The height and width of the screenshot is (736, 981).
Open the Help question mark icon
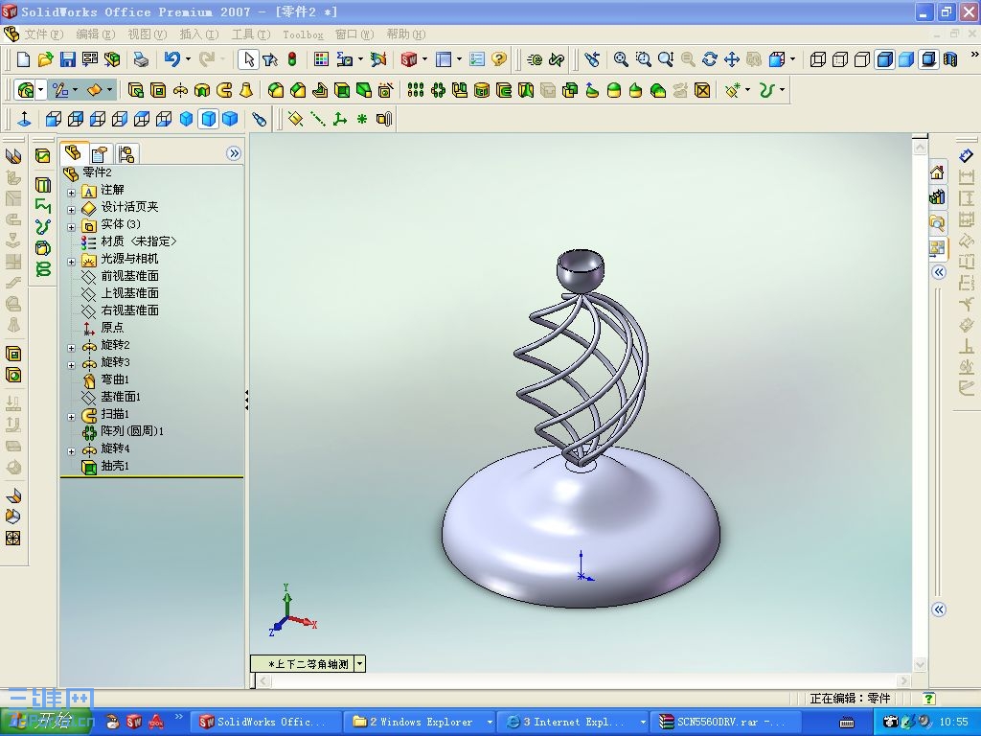tap(498, 59)
